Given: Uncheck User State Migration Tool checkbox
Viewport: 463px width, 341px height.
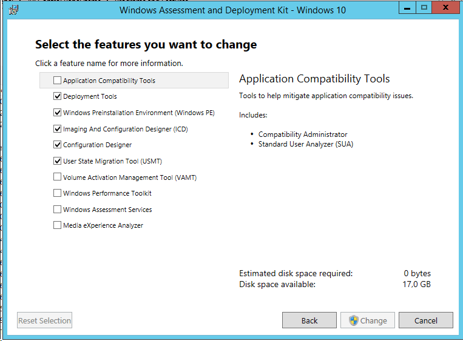Looking at the screenshot, I should tap(57, 161).
